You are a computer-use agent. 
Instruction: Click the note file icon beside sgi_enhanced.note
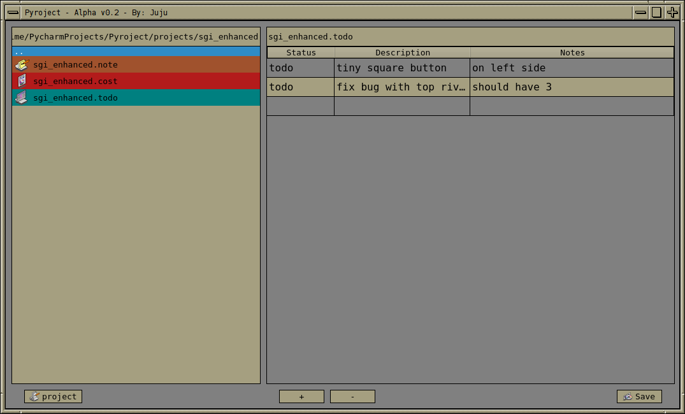tap(22, 65)
